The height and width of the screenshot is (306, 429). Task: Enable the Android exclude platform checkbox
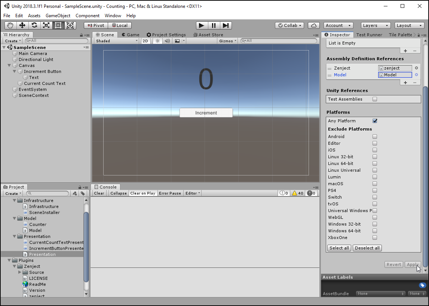tap(374, 137)
